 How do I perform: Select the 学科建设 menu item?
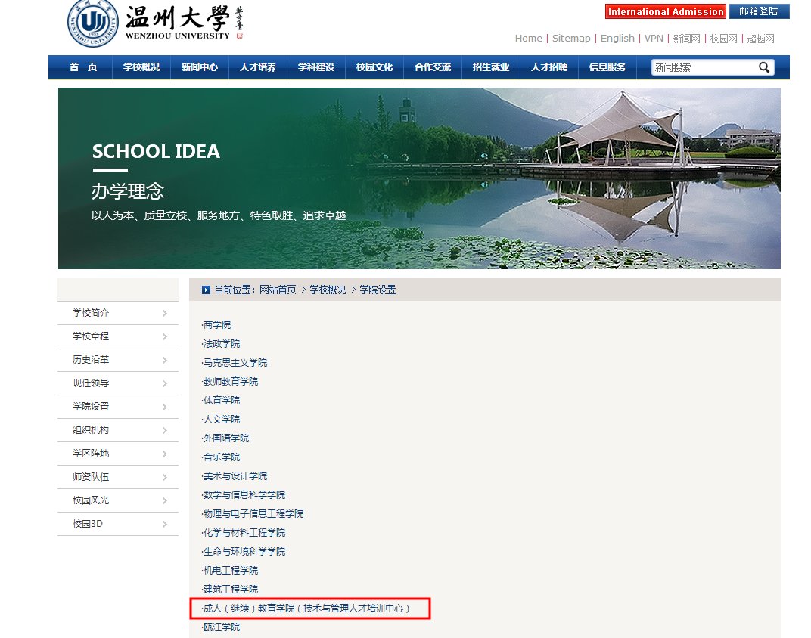pyautogui.click(x=315, y=67)
